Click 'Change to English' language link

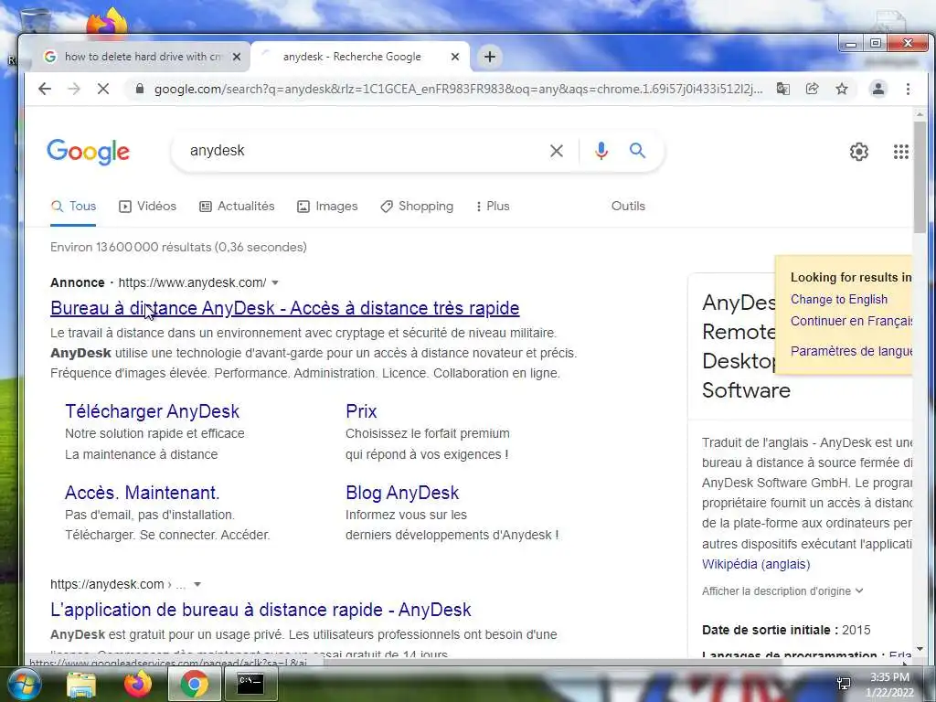839,300
